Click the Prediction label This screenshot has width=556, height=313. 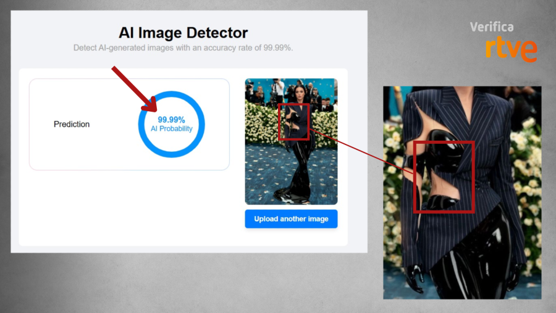coord(72,124)
